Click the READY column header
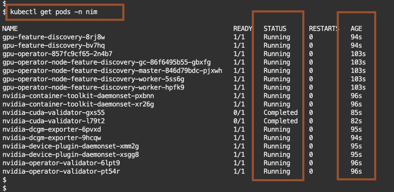The image size is (394, 192). [243, 29]
